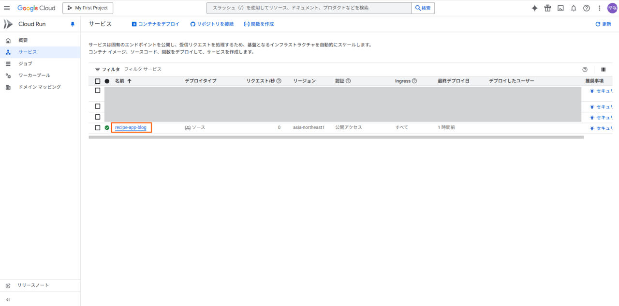Collapse the left navigation panel

(8, 300)
